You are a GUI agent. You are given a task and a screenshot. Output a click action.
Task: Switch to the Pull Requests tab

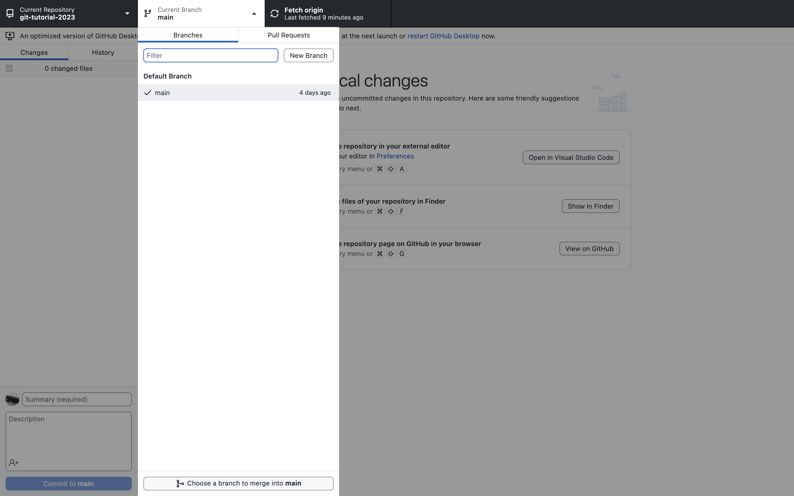(x=288, y=35)
